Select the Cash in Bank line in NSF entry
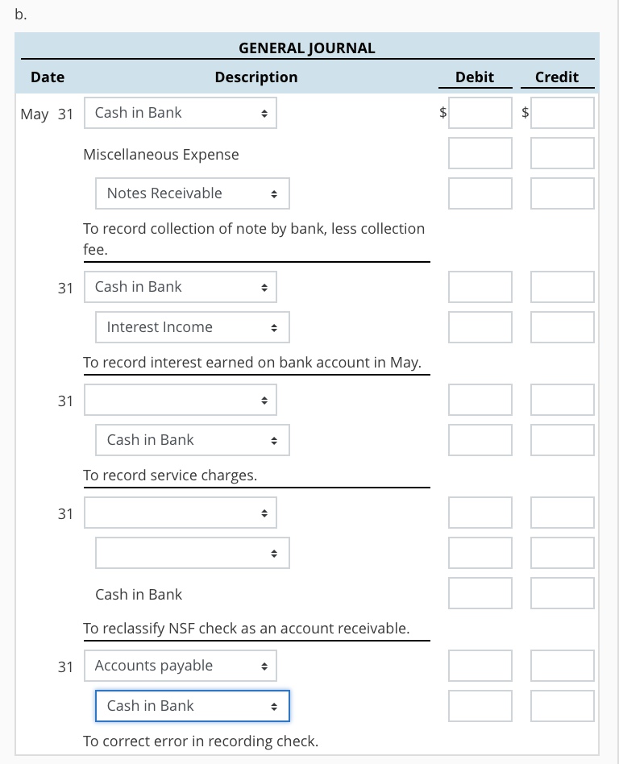Viewport: 619px width, 764px height. pyautogui.click(x=138, y=594)
